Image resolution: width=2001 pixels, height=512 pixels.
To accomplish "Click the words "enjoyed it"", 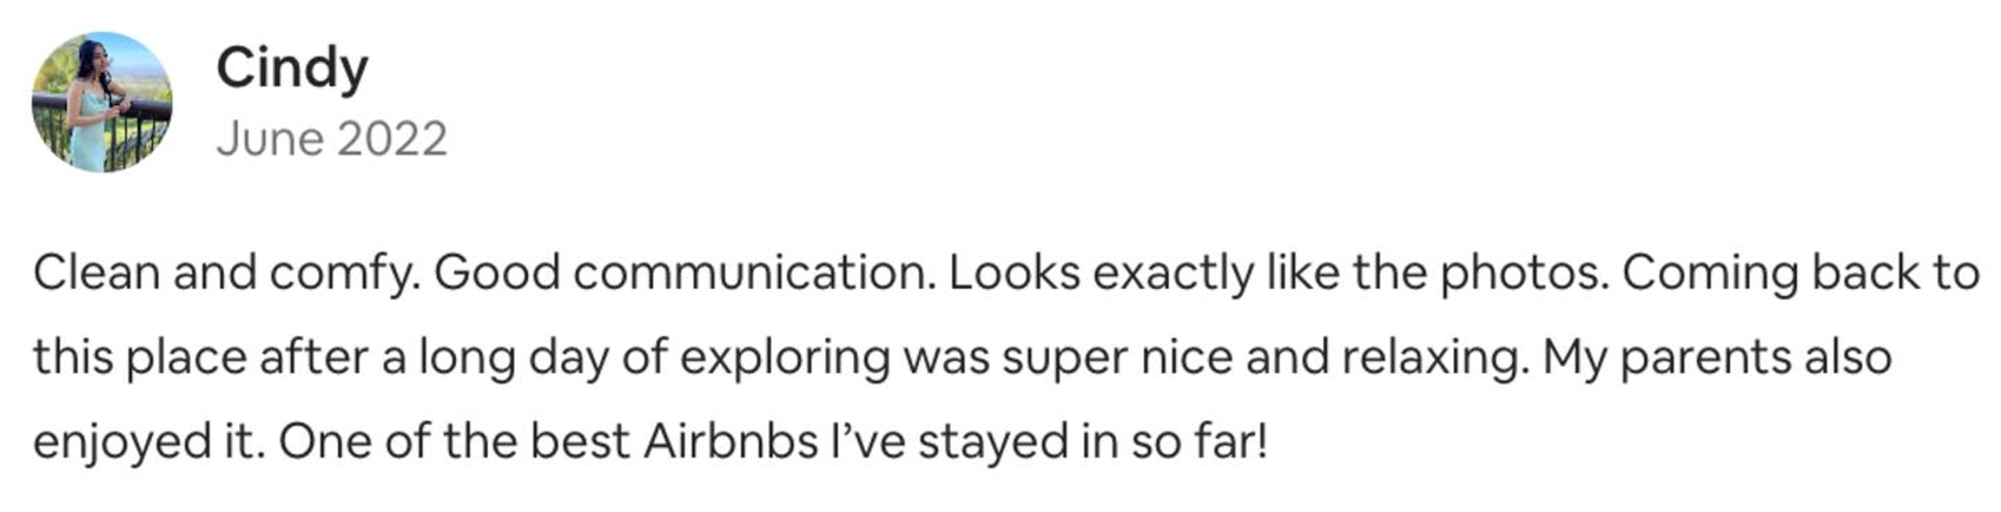I will coord(144,442).
